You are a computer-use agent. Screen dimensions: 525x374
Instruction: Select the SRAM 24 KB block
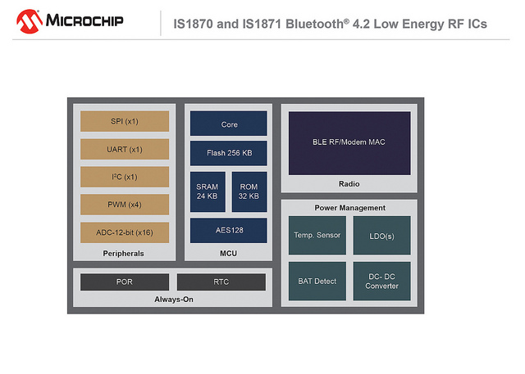point(207,192)
